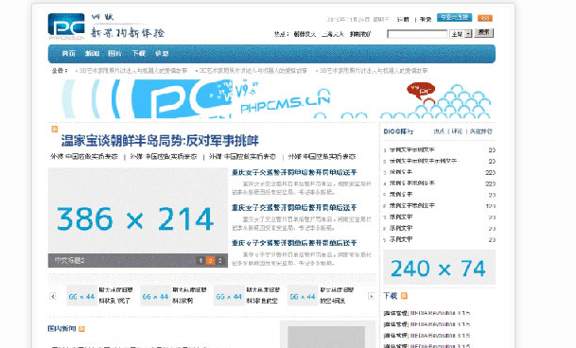This screenshot has width=576, height=348.
Task: Click the 搜索 search button
Action: (x=484, y=33)
